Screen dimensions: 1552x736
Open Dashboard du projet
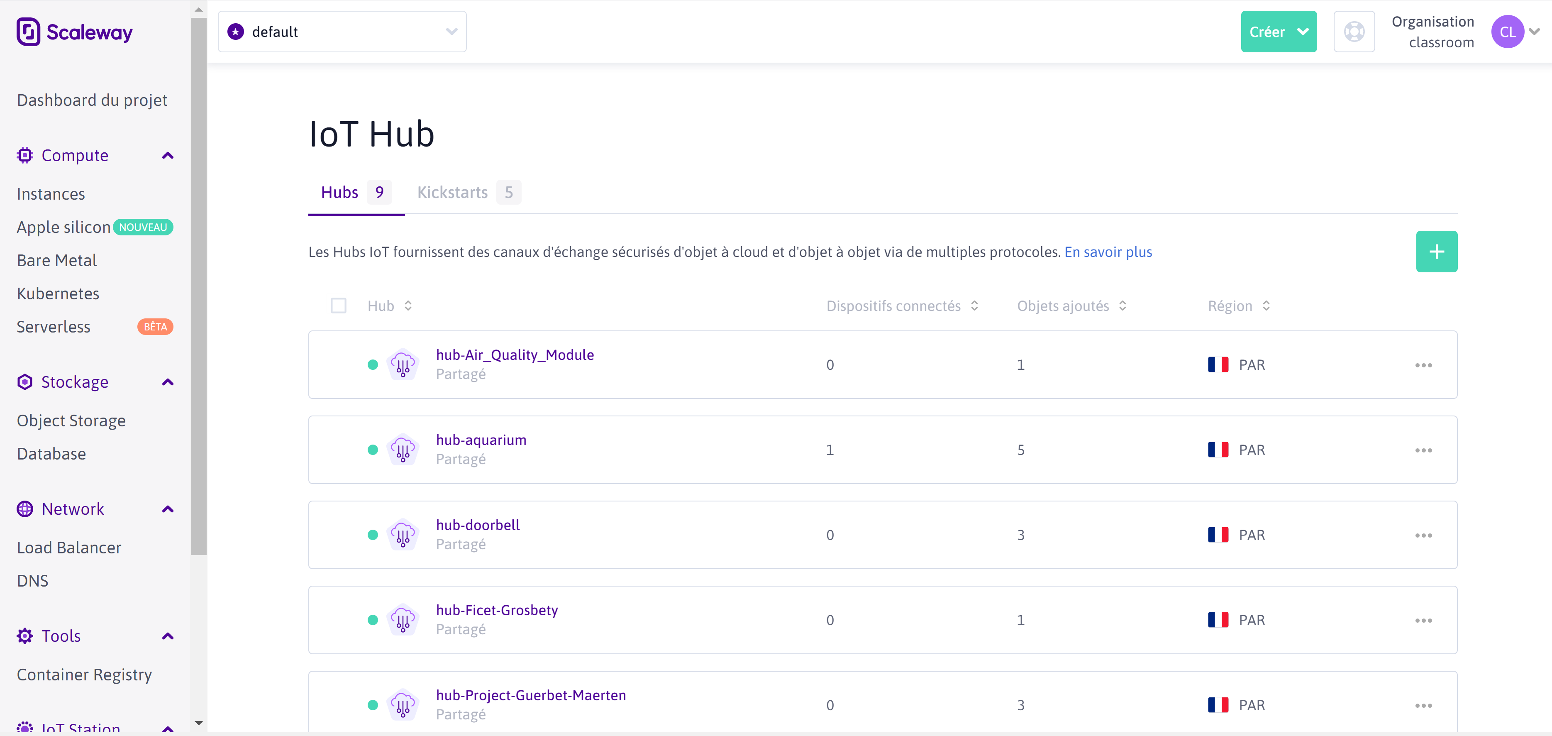pyautogui.click(x=92, y=100)
